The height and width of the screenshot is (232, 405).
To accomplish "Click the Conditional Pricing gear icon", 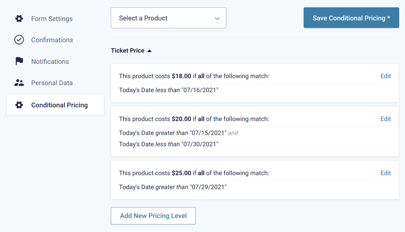I will [19, 105].
